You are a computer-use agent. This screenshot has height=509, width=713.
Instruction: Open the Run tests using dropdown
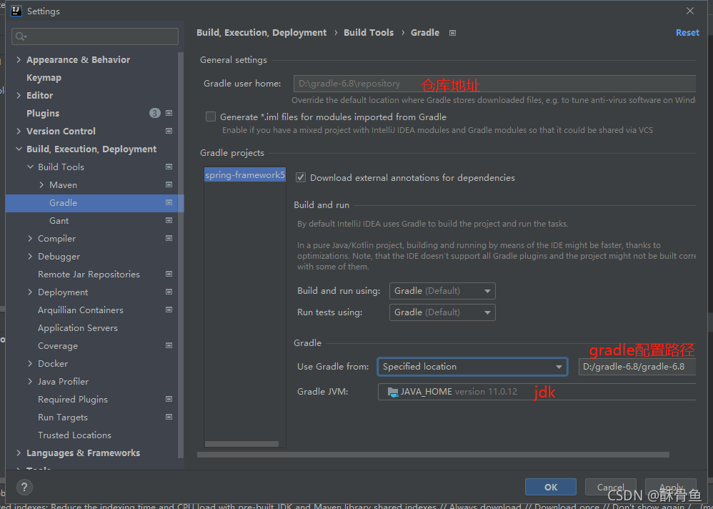click(x=442, y=312)
